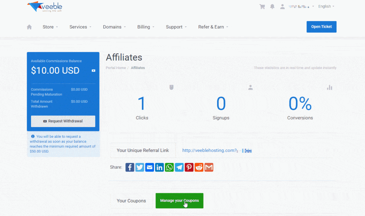Viewport: 365px width, 216px height.
Task: Go to the homepage using the house icon
Action: (x=29, y=27)
